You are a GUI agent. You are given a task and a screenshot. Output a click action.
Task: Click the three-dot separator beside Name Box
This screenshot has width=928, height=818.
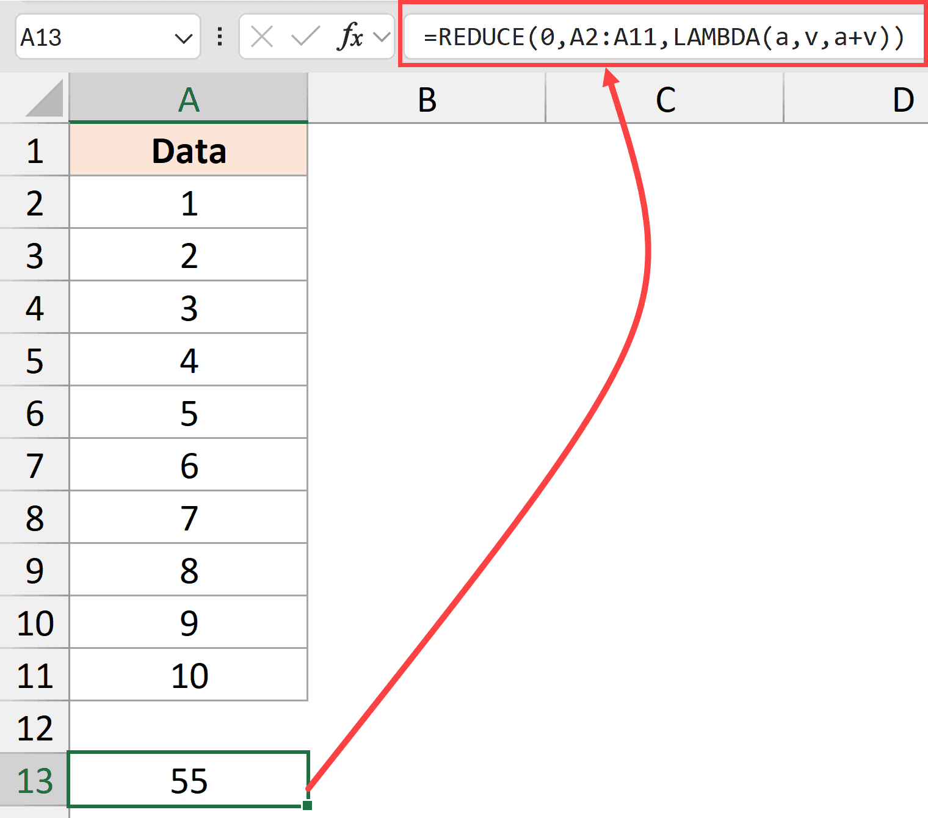pyautogui.click(x=219, y=37)
